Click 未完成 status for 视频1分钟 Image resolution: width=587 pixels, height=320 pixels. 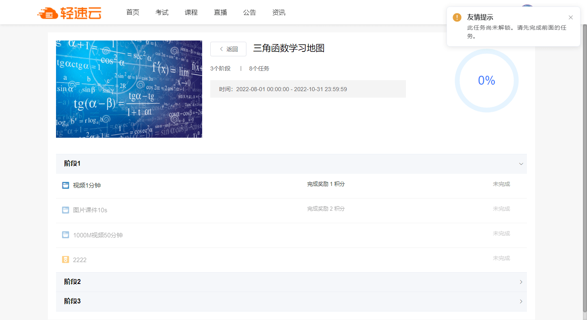pos(501,184)
